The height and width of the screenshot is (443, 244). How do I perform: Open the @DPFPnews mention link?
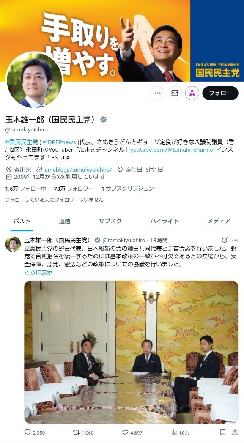pos(59,142)
